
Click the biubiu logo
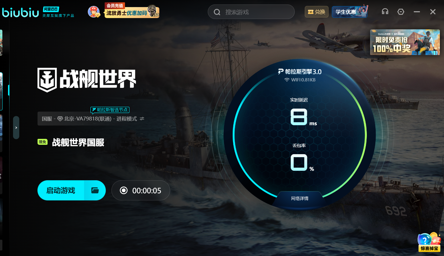(20, 12)
